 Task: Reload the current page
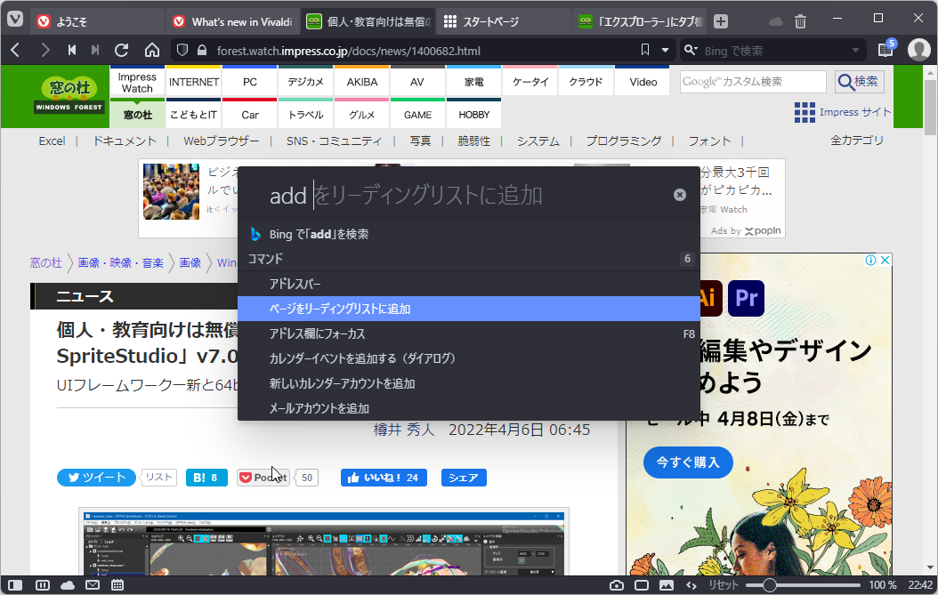pyautogui.click(x=122, y=51)
